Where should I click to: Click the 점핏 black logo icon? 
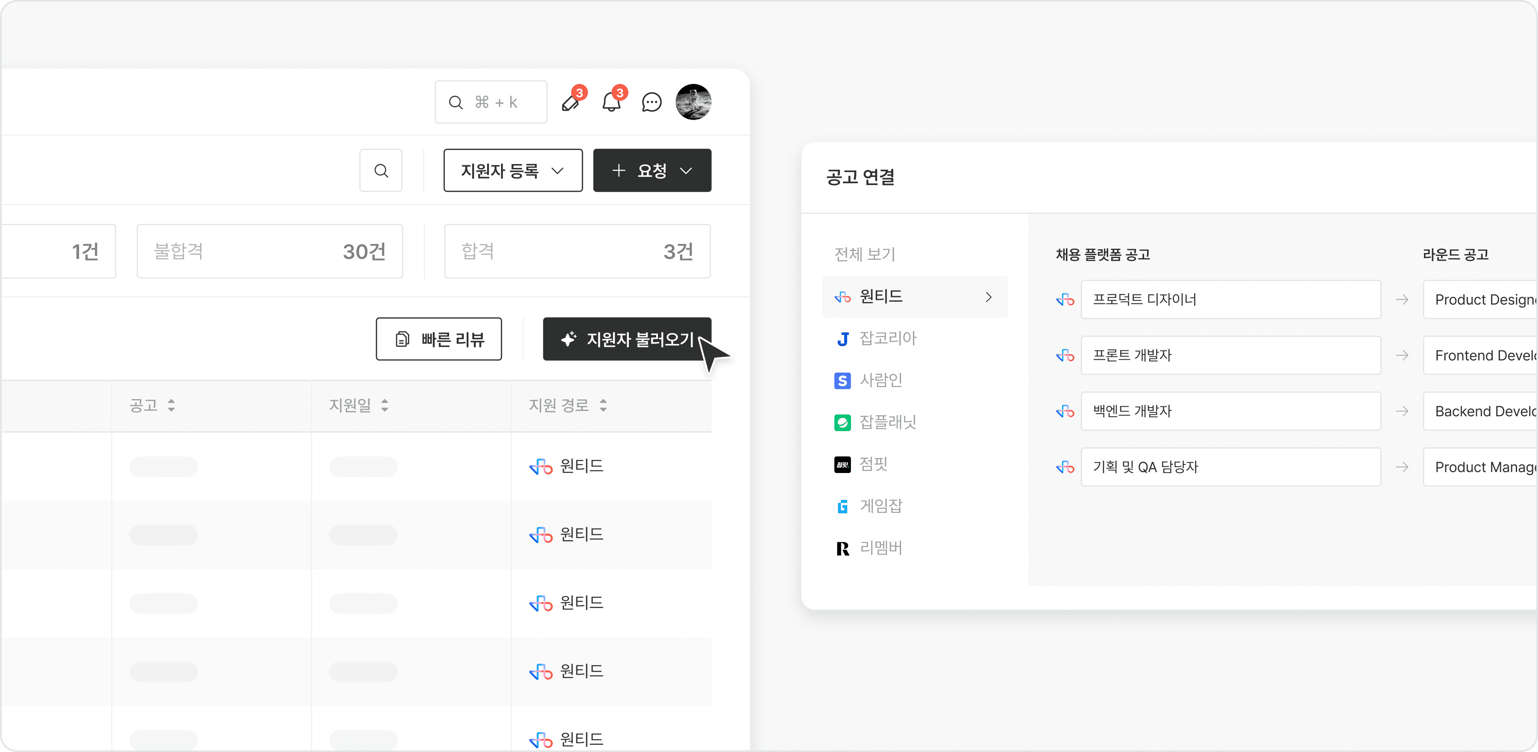(842, 465)
